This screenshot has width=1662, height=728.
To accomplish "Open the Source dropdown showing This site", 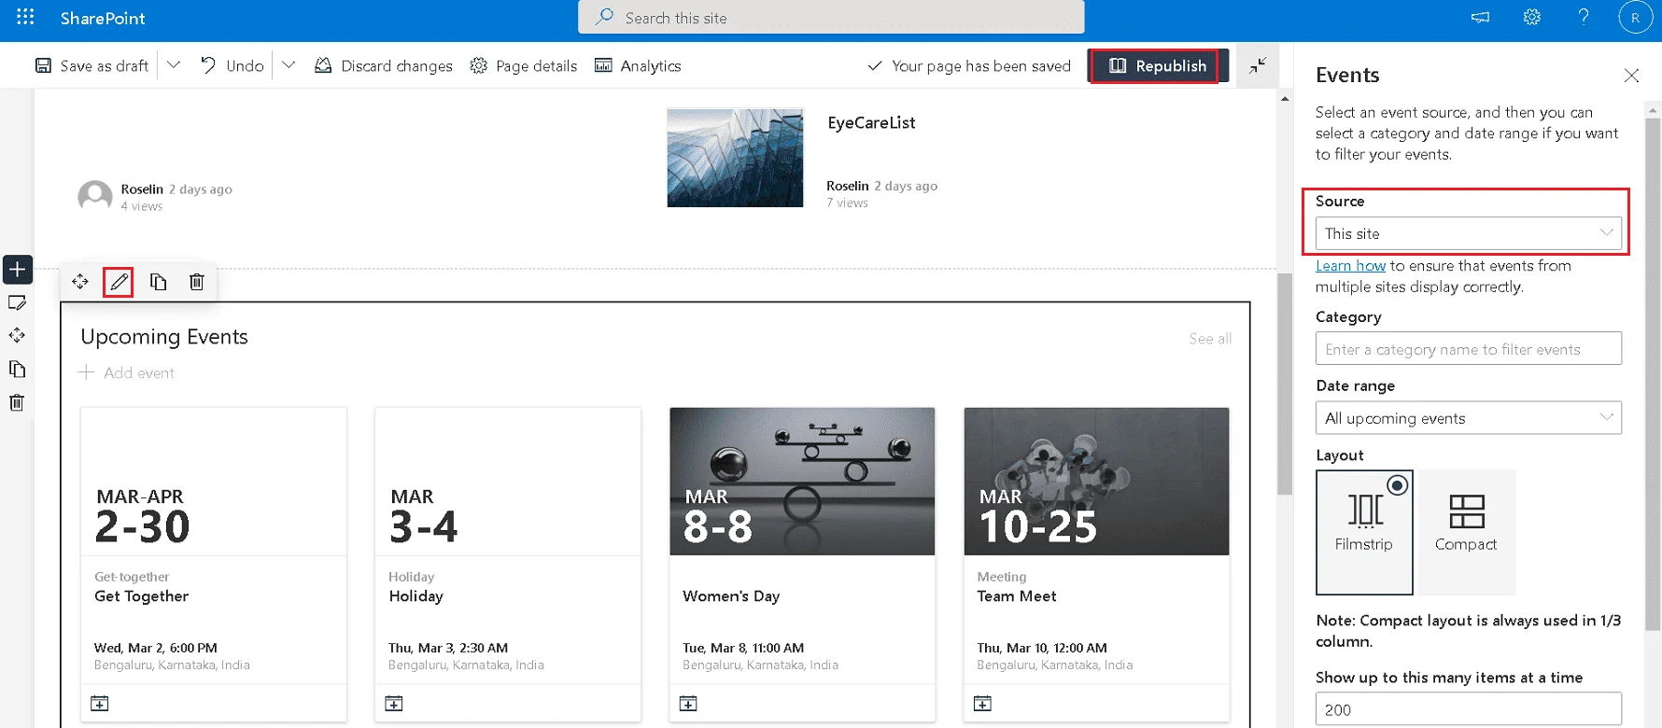I will coord(1469,233).
